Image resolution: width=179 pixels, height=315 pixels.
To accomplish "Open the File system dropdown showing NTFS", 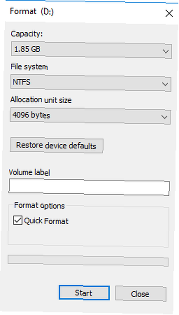I will tap(91, 83).
